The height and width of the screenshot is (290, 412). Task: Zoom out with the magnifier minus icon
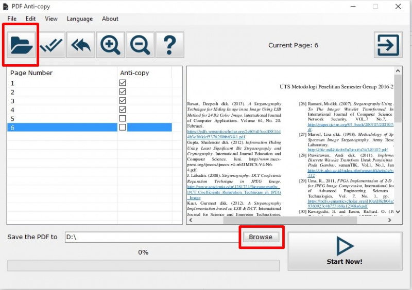(140, 45)
